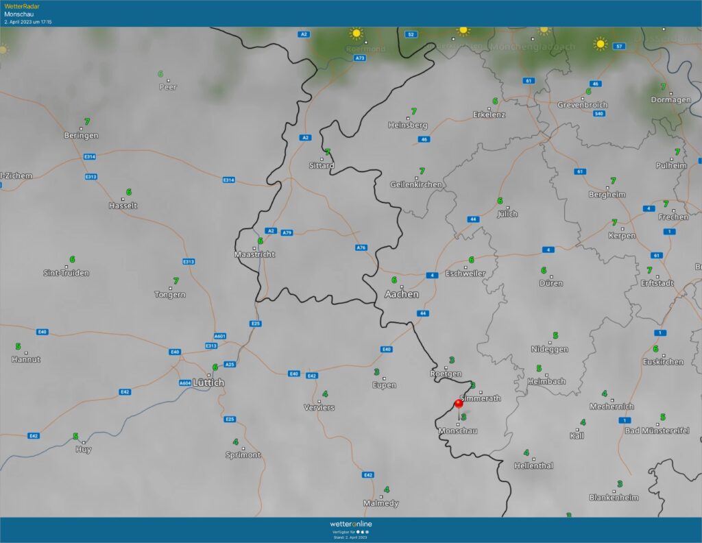
Task: Click the wetteronline logo in the footer
Action: coord(351,524)
